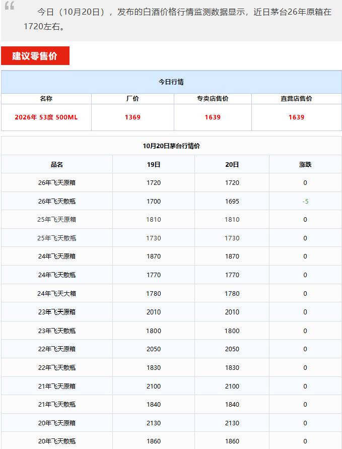Click the 19日 price 2100
Screen dimensions: 342x449
pos(154,387)
